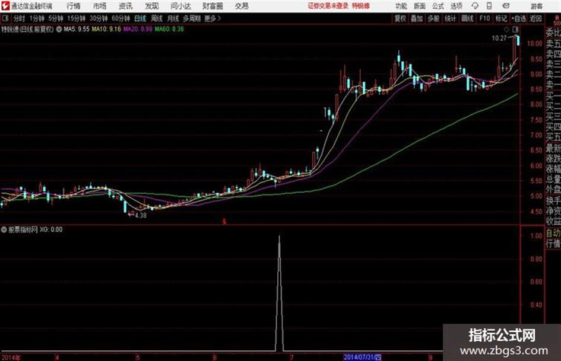
Task: Switch to the 60分钟 period tab
Action: (121, 18)
